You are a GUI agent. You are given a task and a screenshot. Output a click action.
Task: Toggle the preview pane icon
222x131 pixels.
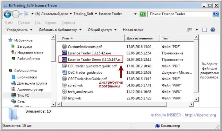click(x=204, y=30)
